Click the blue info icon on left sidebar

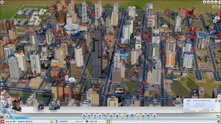tap(2, 84)
